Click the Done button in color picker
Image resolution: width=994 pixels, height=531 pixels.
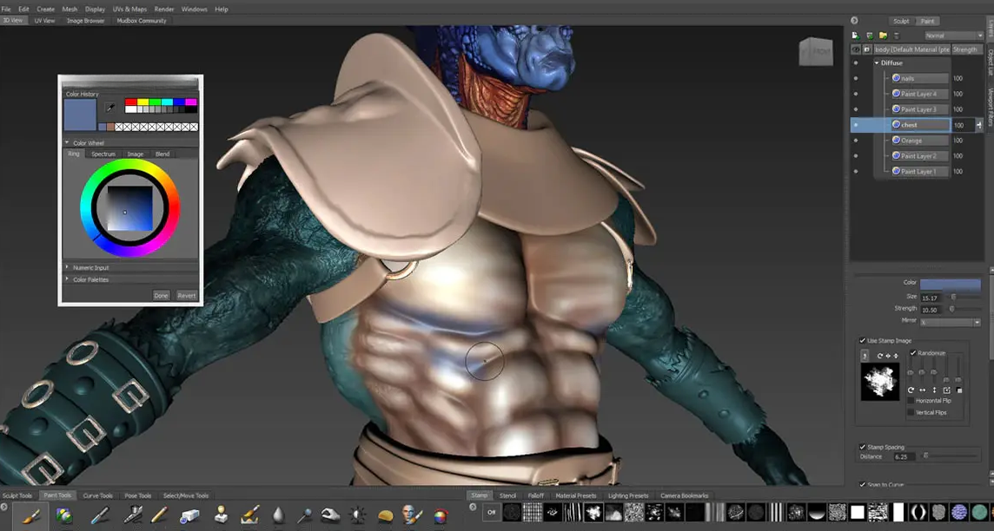pos(161,296)
